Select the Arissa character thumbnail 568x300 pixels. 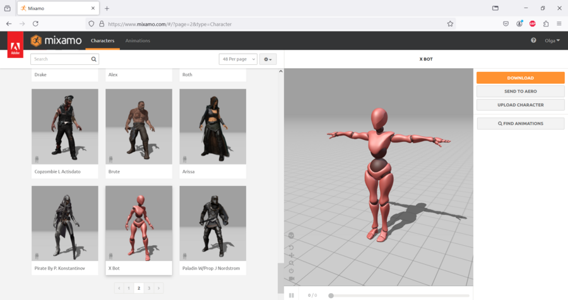click(x=212, y=127)
